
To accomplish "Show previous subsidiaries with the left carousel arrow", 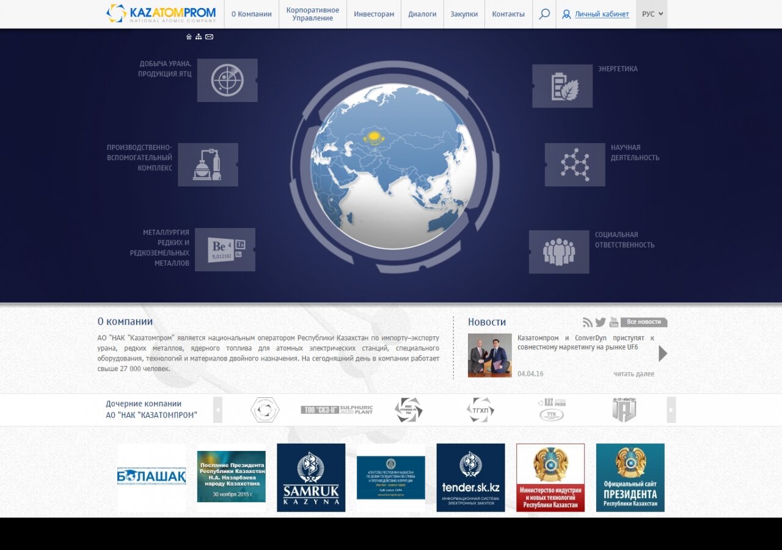I will tap(217, 409).
